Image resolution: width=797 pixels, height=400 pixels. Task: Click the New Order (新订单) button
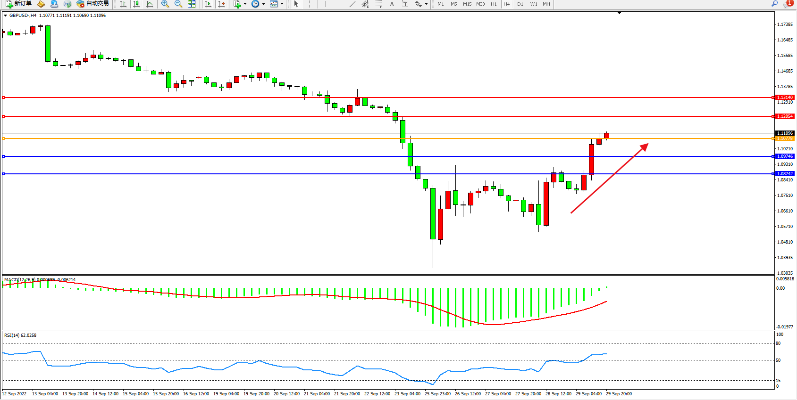click(19, 4)
